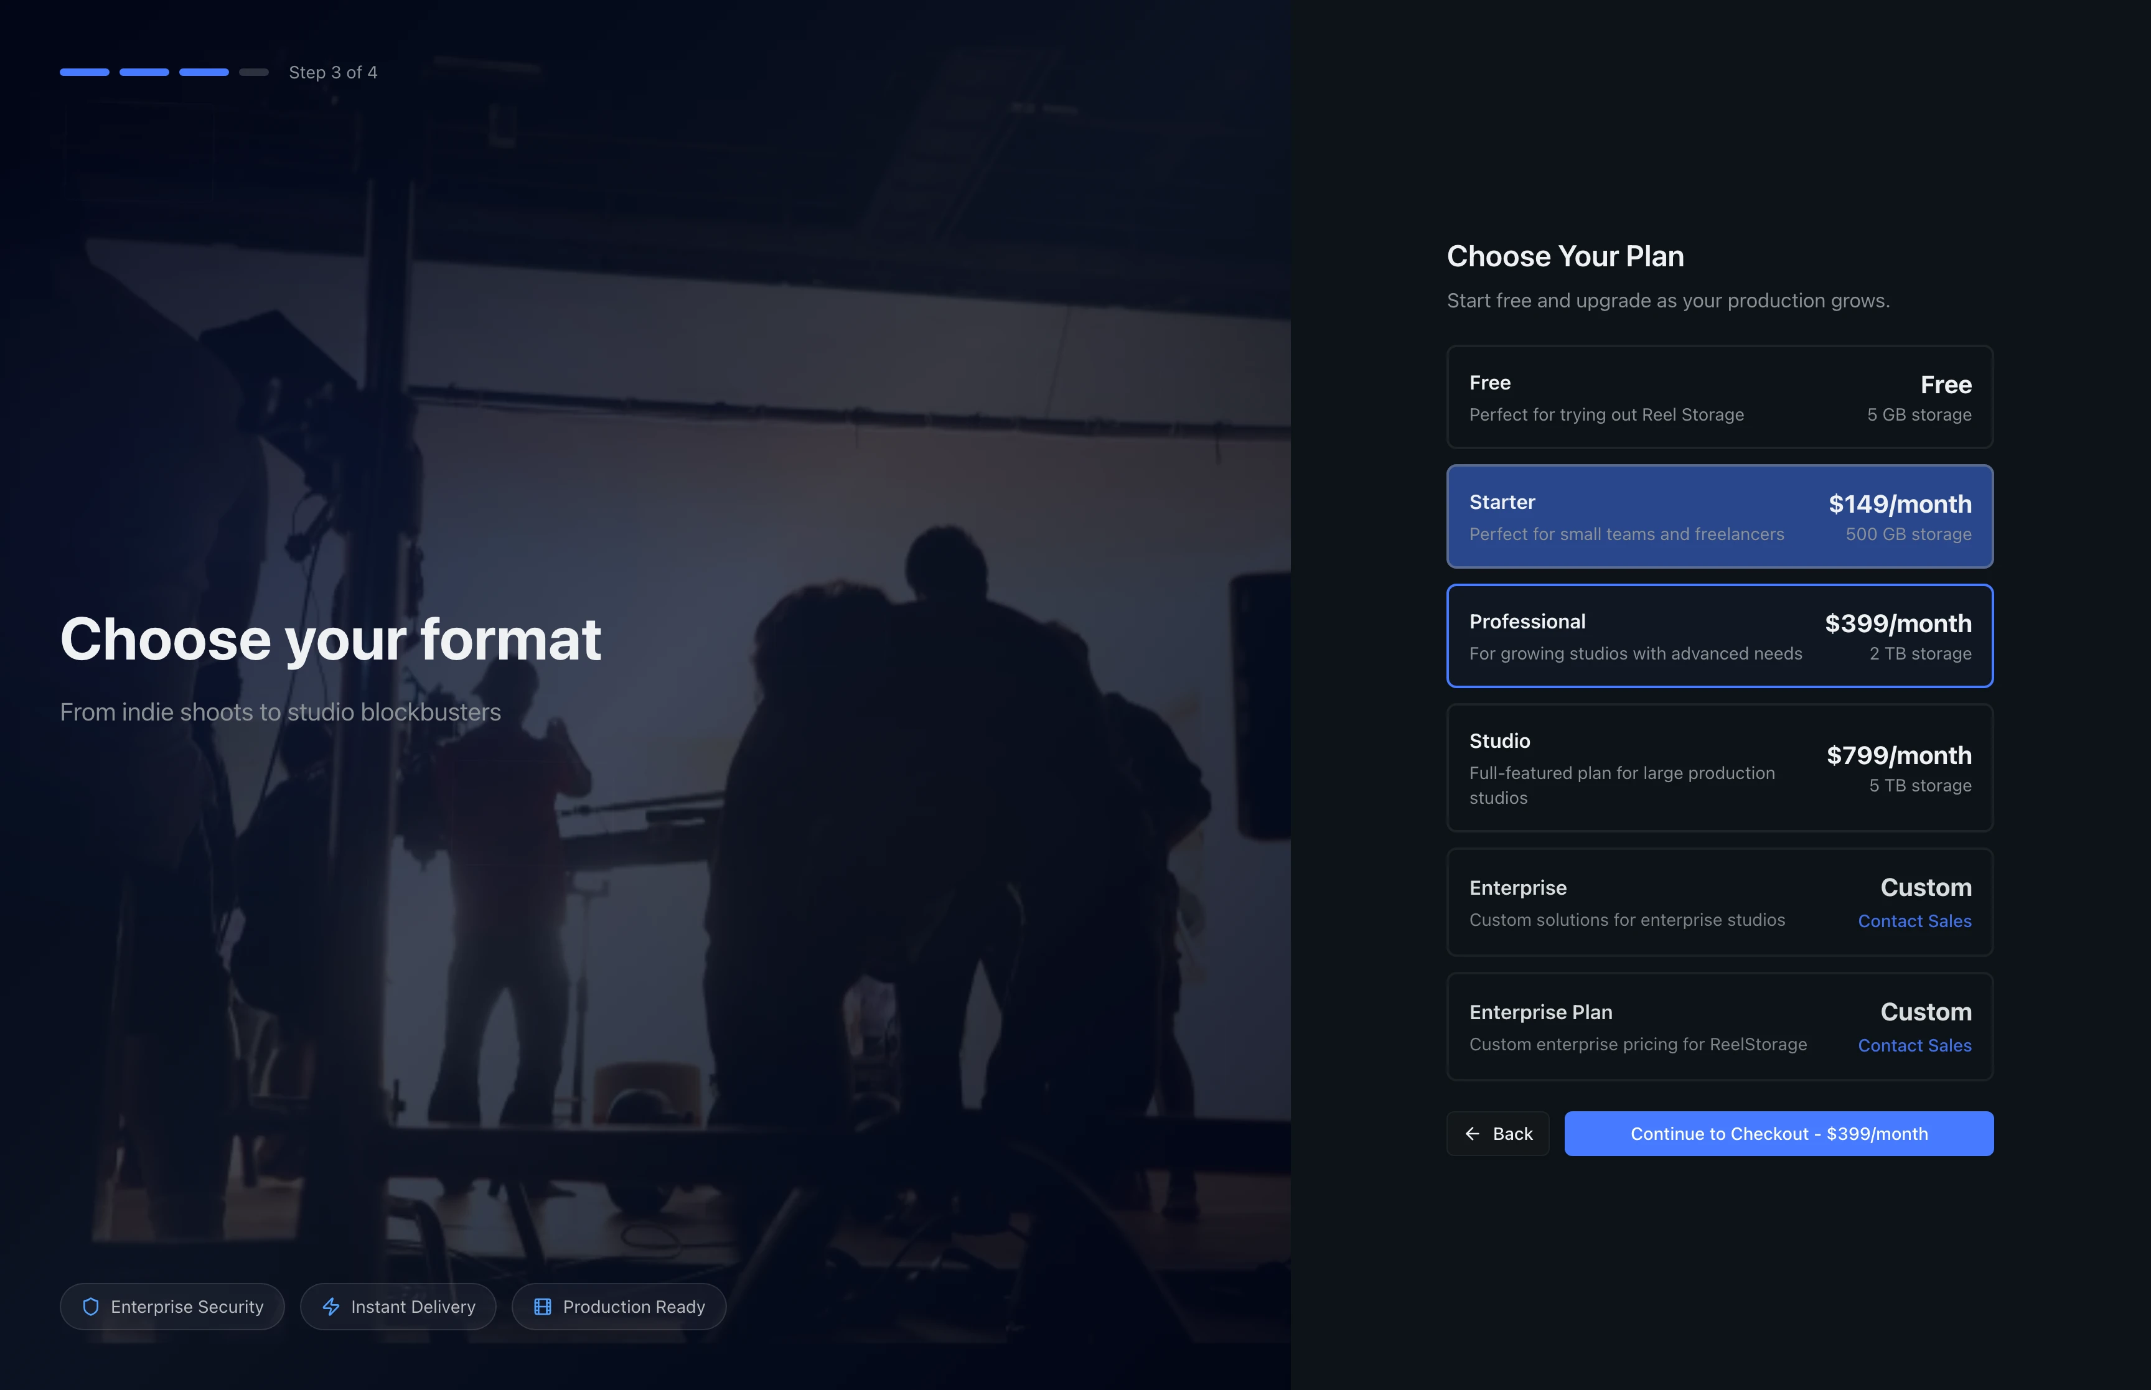Click the film strip Production Ready icon
This screenshot has width=2151, height=1390.
pyautogui.click(x=543, y=1306)
